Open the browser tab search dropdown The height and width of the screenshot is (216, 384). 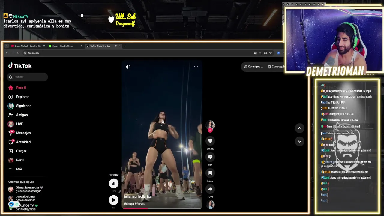pos(7,46)
